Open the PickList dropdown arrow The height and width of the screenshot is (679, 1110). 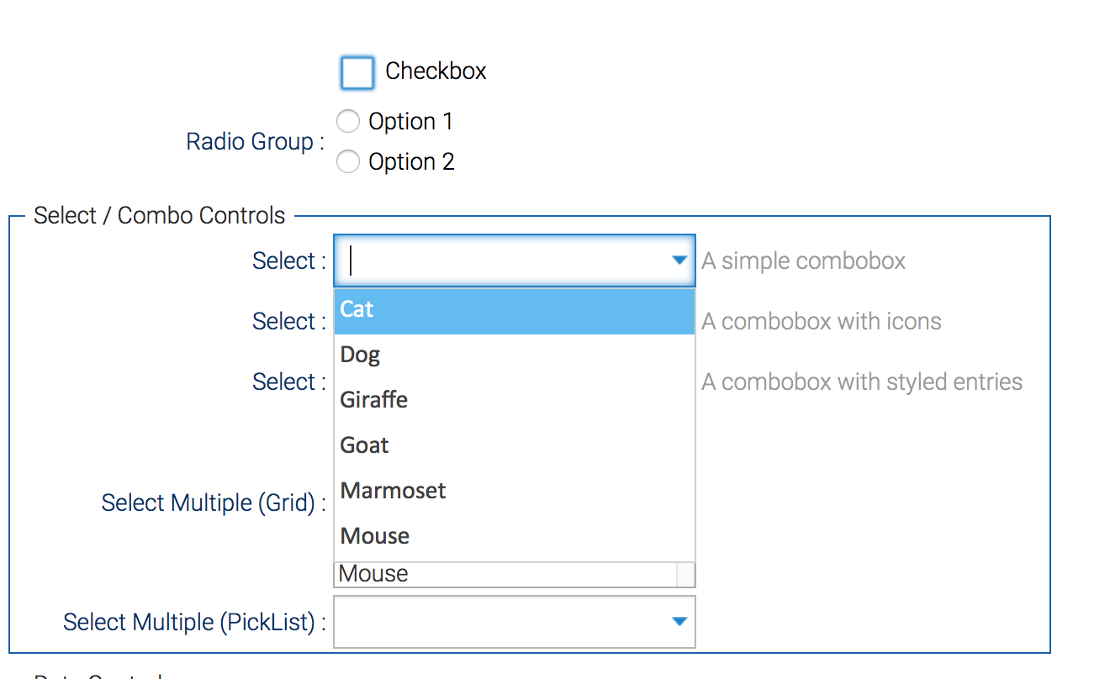pos(679,622)
